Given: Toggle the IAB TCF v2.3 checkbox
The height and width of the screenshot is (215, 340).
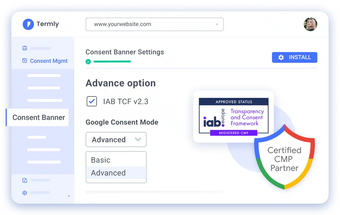Looking at the screenshot, I should [92, 101].
